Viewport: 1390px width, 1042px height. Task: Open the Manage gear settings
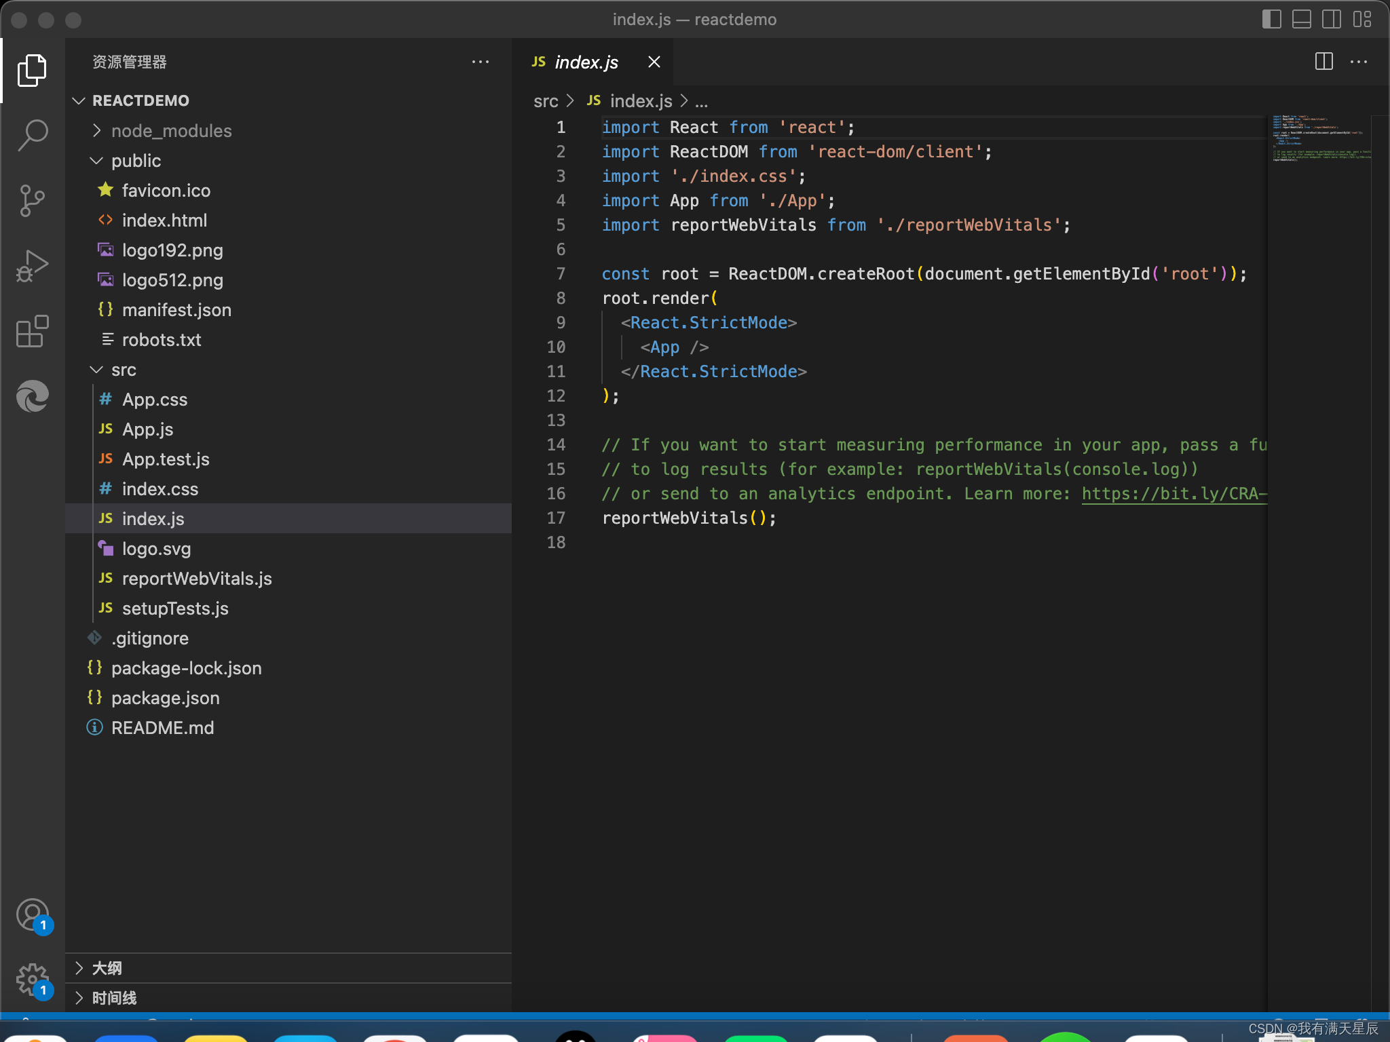coord(32,979)
